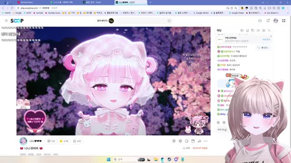Click the round gift icon under the video
Viewport: 291px width, 163px height.
click(174, 141)
